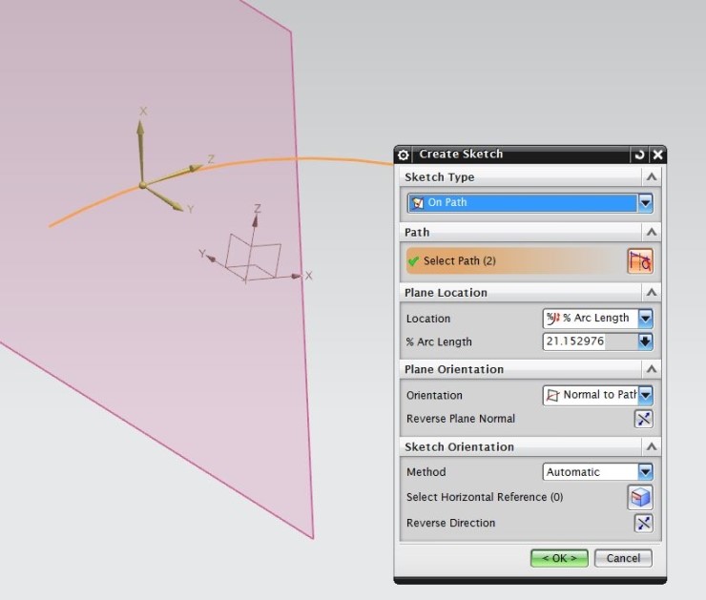
Task: Open dialog options via title bar gear icon
Action: coord(404,155)
